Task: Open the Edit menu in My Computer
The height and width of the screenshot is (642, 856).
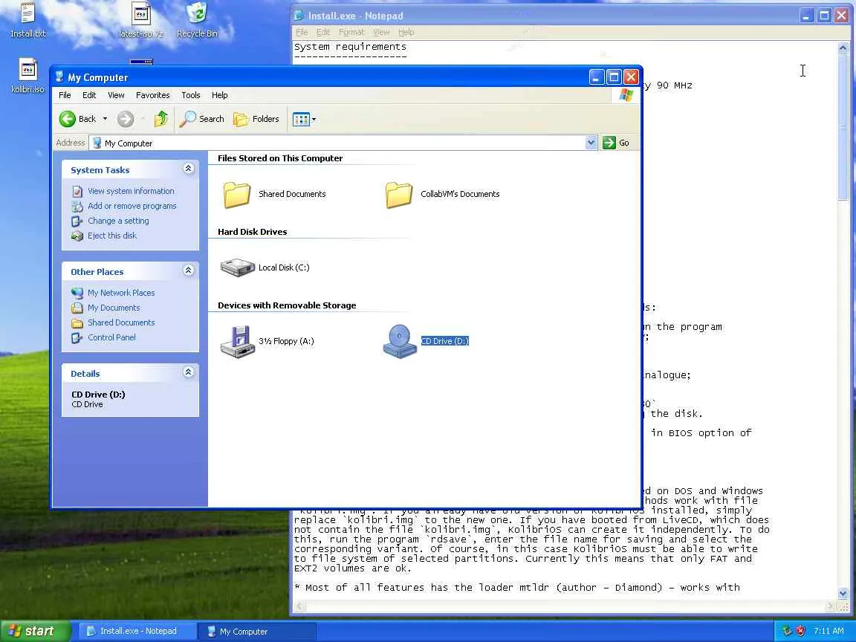Action: pyautogui.click(x=89, y=95)
